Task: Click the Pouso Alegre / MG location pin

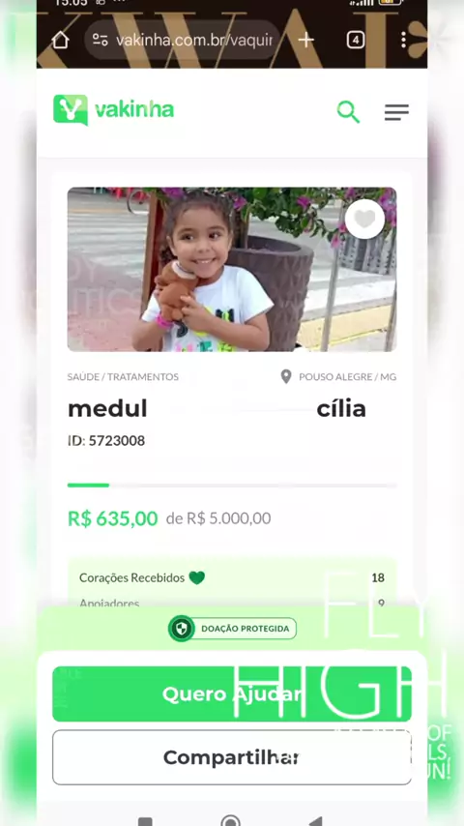Action: 286,376
